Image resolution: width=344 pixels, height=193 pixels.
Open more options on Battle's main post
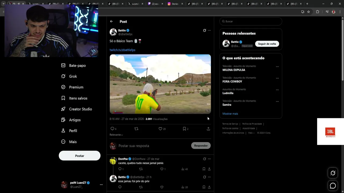point(209,30)
